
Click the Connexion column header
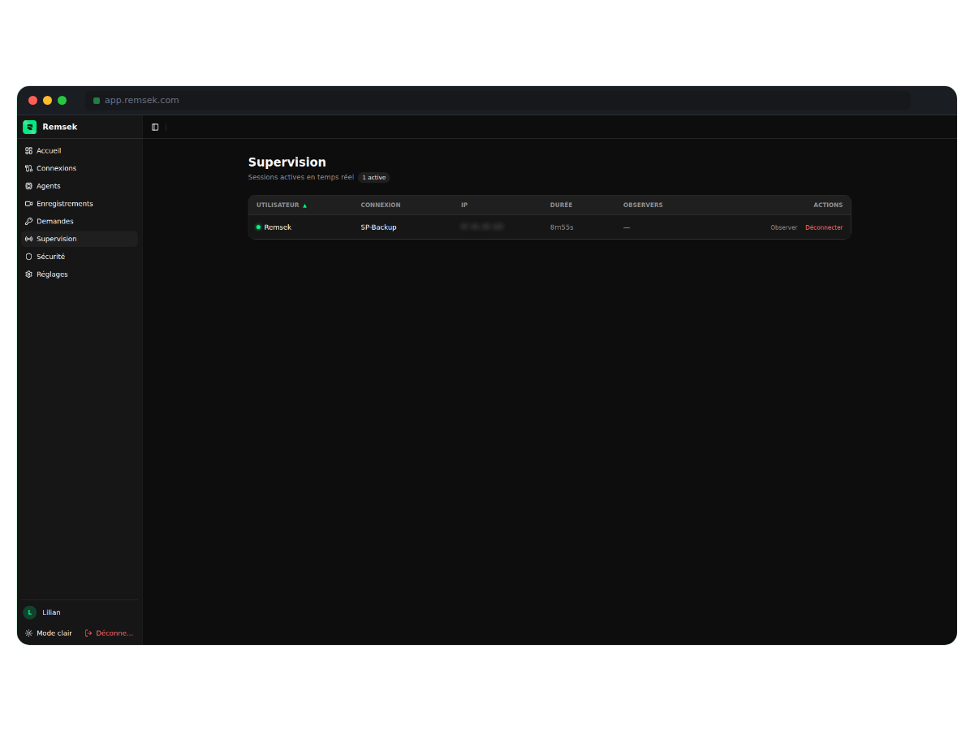coord(380,205)
